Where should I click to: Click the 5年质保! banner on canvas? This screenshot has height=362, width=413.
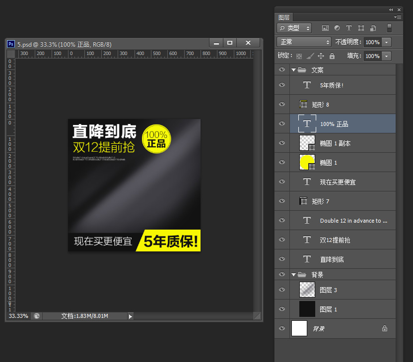[x=169, y=241]
